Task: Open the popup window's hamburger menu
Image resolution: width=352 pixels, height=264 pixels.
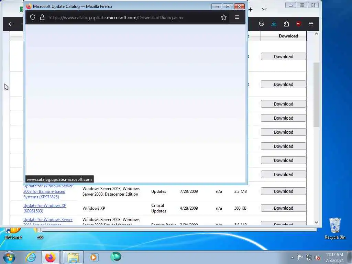Action: pyautogui.click(x=237, y=17)
